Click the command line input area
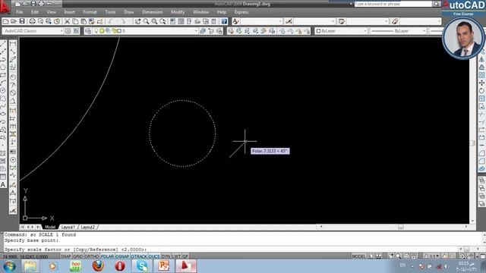Image resolution: width=486 pixels, height=273 pixels. click(x=231, y=249)
